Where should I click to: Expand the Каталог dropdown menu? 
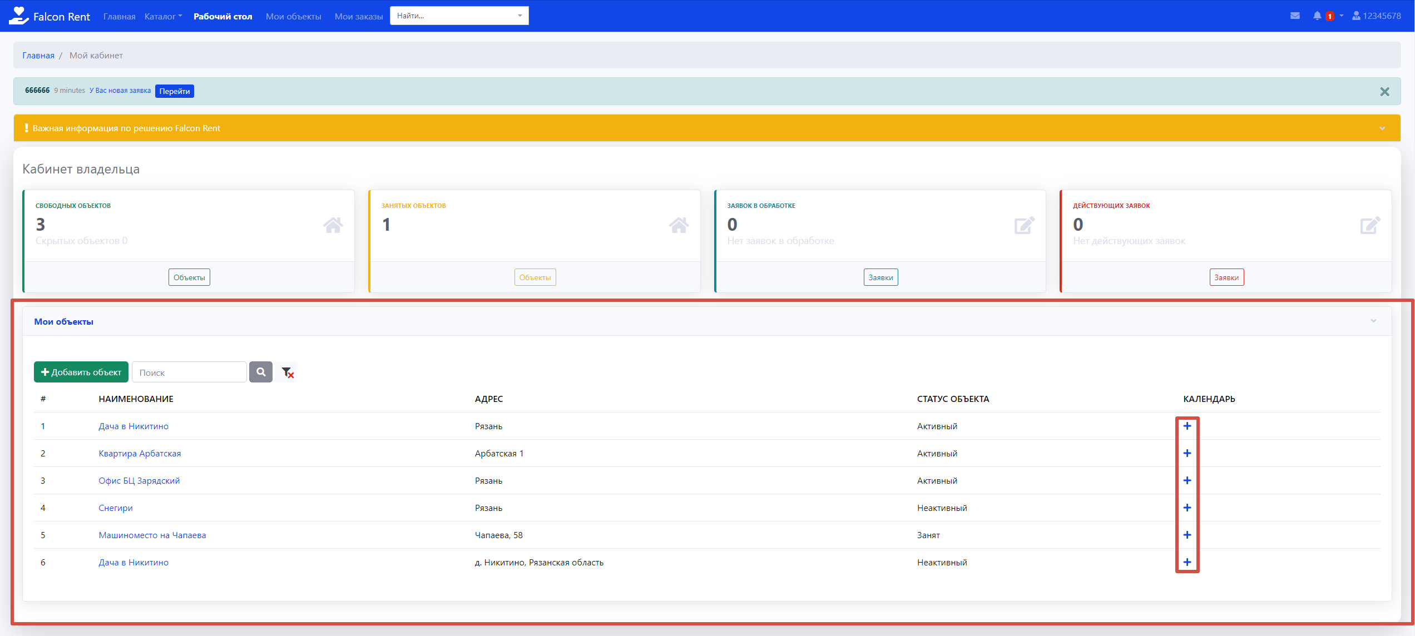click(x=163, y=16)
